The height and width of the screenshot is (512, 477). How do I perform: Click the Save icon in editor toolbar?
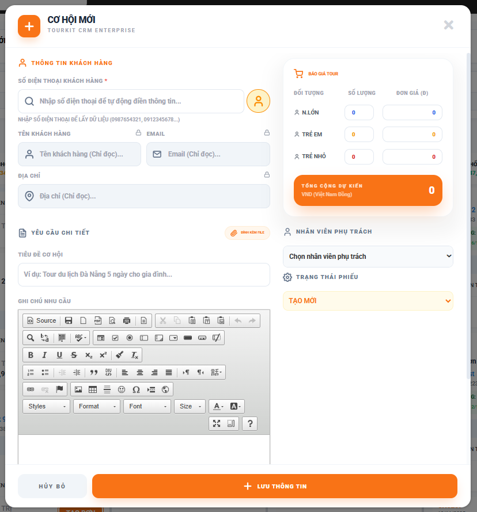click(x=69, y=320)
